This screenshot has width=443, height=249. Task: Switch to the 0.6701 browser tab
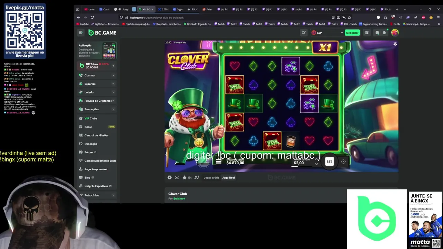coord(164,9)
